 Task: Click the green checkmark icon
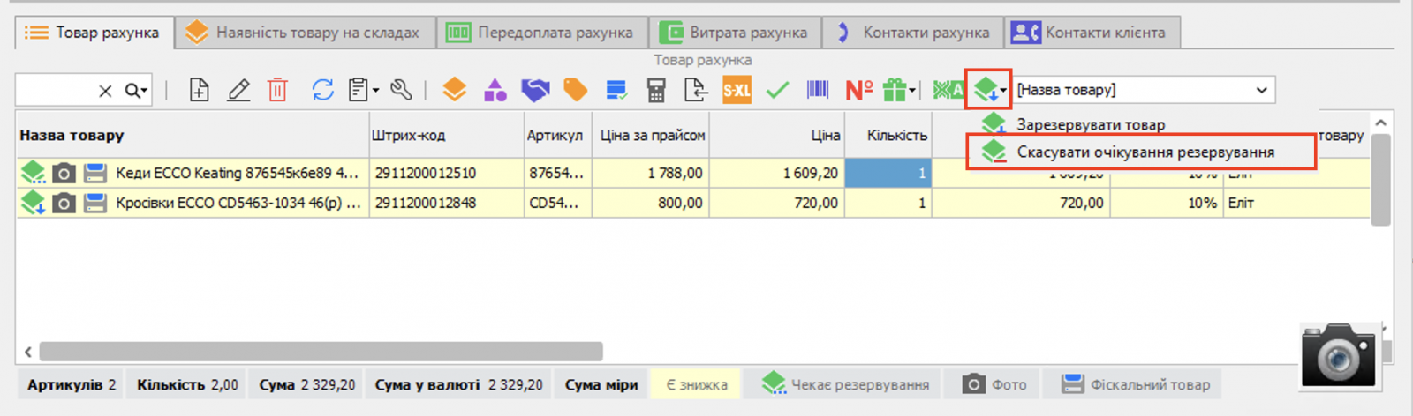pyautogui.click(x=777, y=90)
